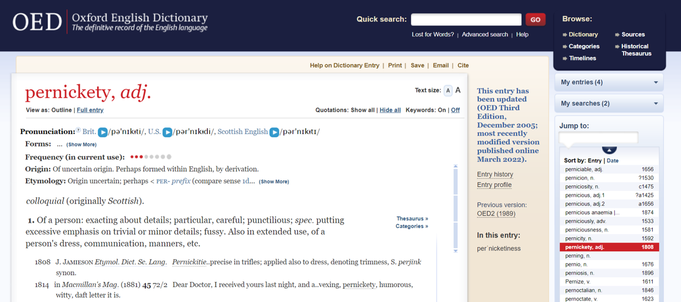This screenshot has height=302, width=681.
Task: Expand the My searches (2) panel
Action: point(609,103)
